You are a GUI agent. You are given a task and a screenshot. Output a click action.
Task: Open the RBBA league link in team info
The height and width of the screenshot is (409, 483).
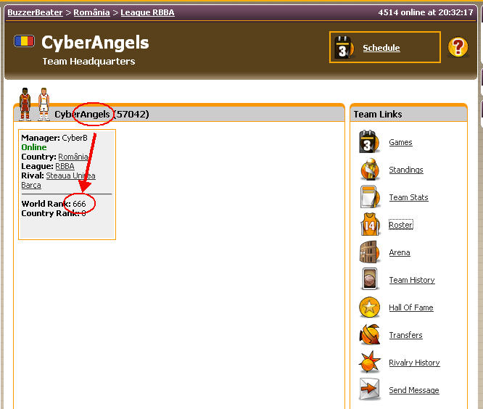pos(65,166)
